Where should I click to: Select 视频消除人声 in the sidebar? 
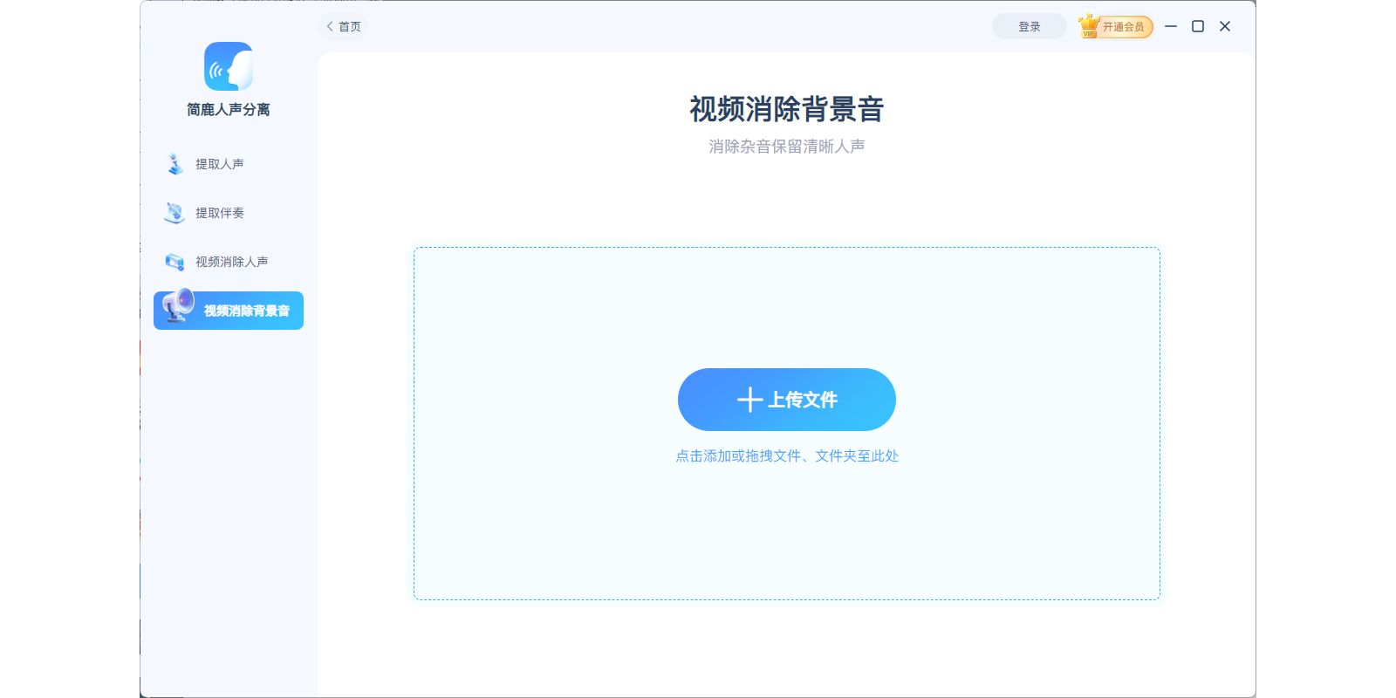point(231,262)
